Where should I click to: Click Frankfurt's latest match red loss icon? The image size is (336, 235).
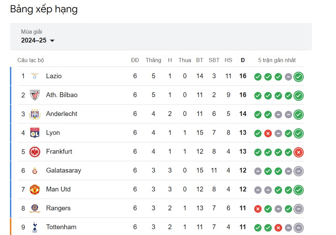(x=299, y=152)
